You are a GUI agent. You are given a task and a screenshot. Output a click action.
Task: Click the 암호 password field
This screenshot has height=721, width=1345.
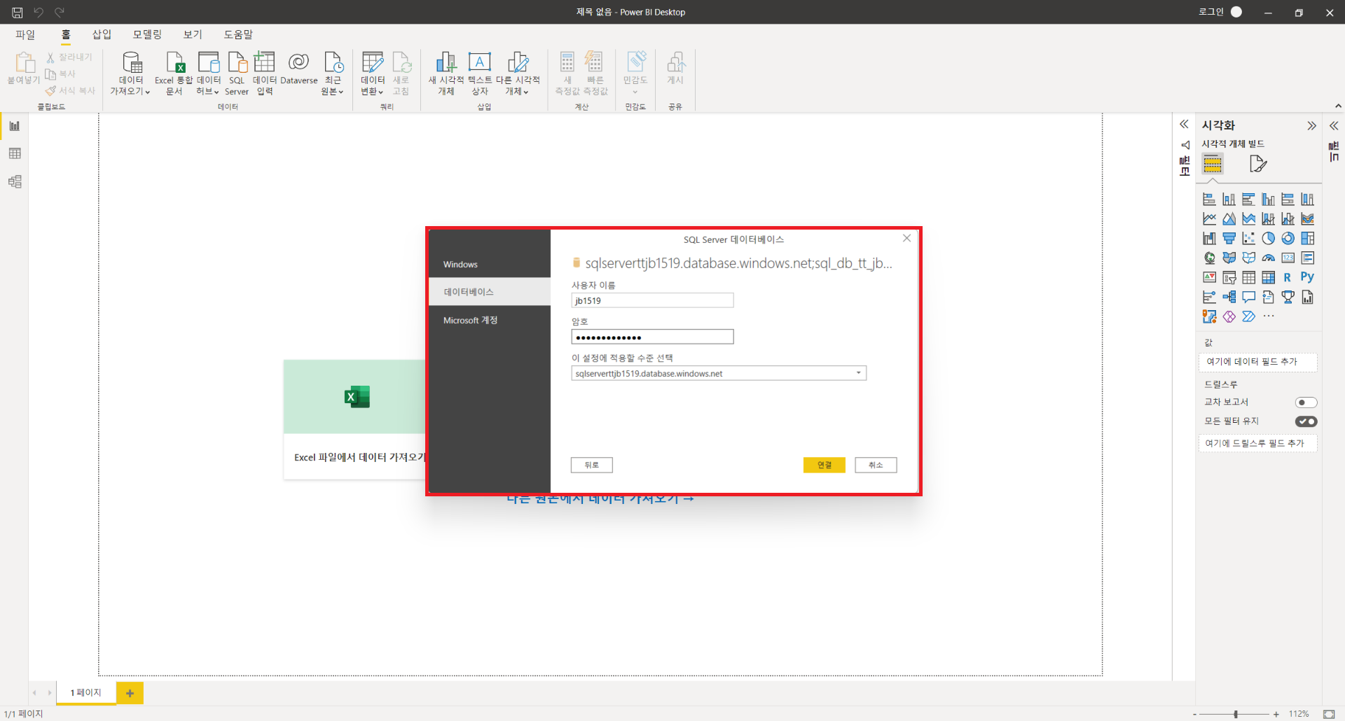coord(652,337)
